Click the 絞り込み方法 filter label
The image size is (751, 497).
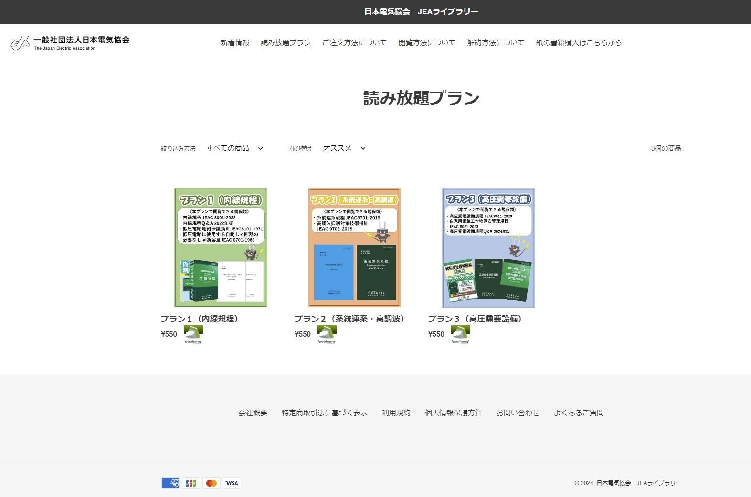click(x=178, y=149)
